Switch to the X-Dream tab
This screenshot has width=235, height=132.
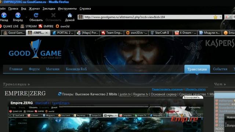(x=185, y=33)
